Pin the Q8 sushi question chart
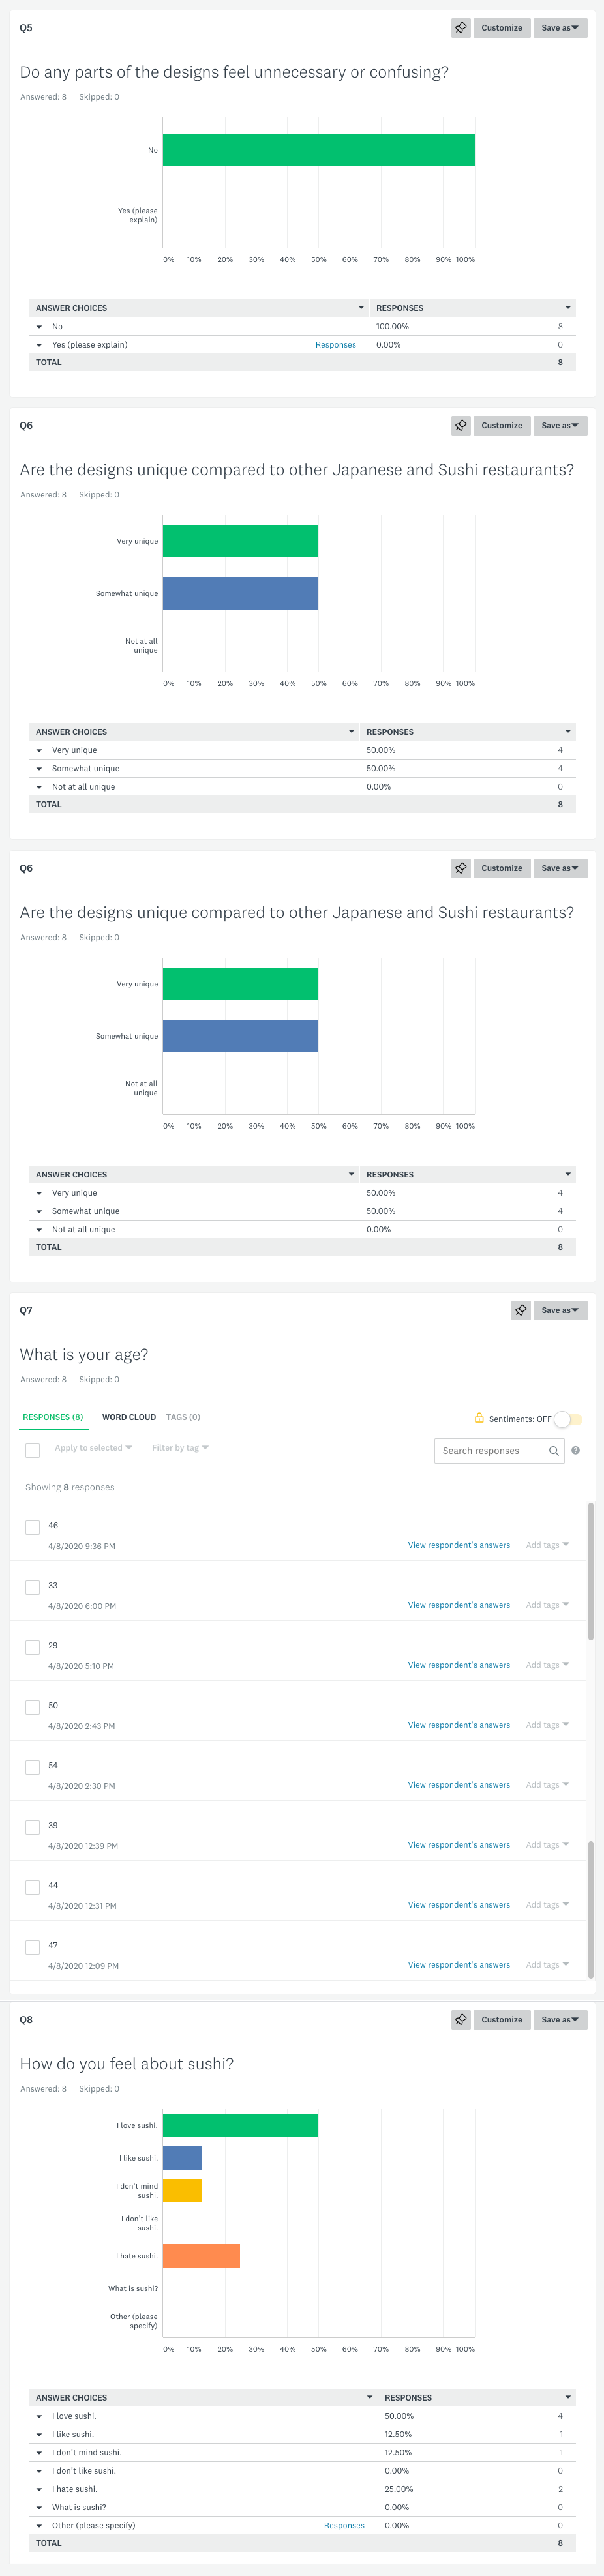 [x=460, y=2019]
